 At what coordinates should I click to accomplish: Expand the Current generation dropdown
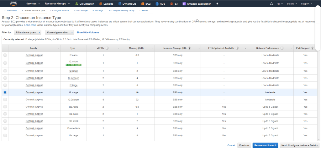coord(59,32)
